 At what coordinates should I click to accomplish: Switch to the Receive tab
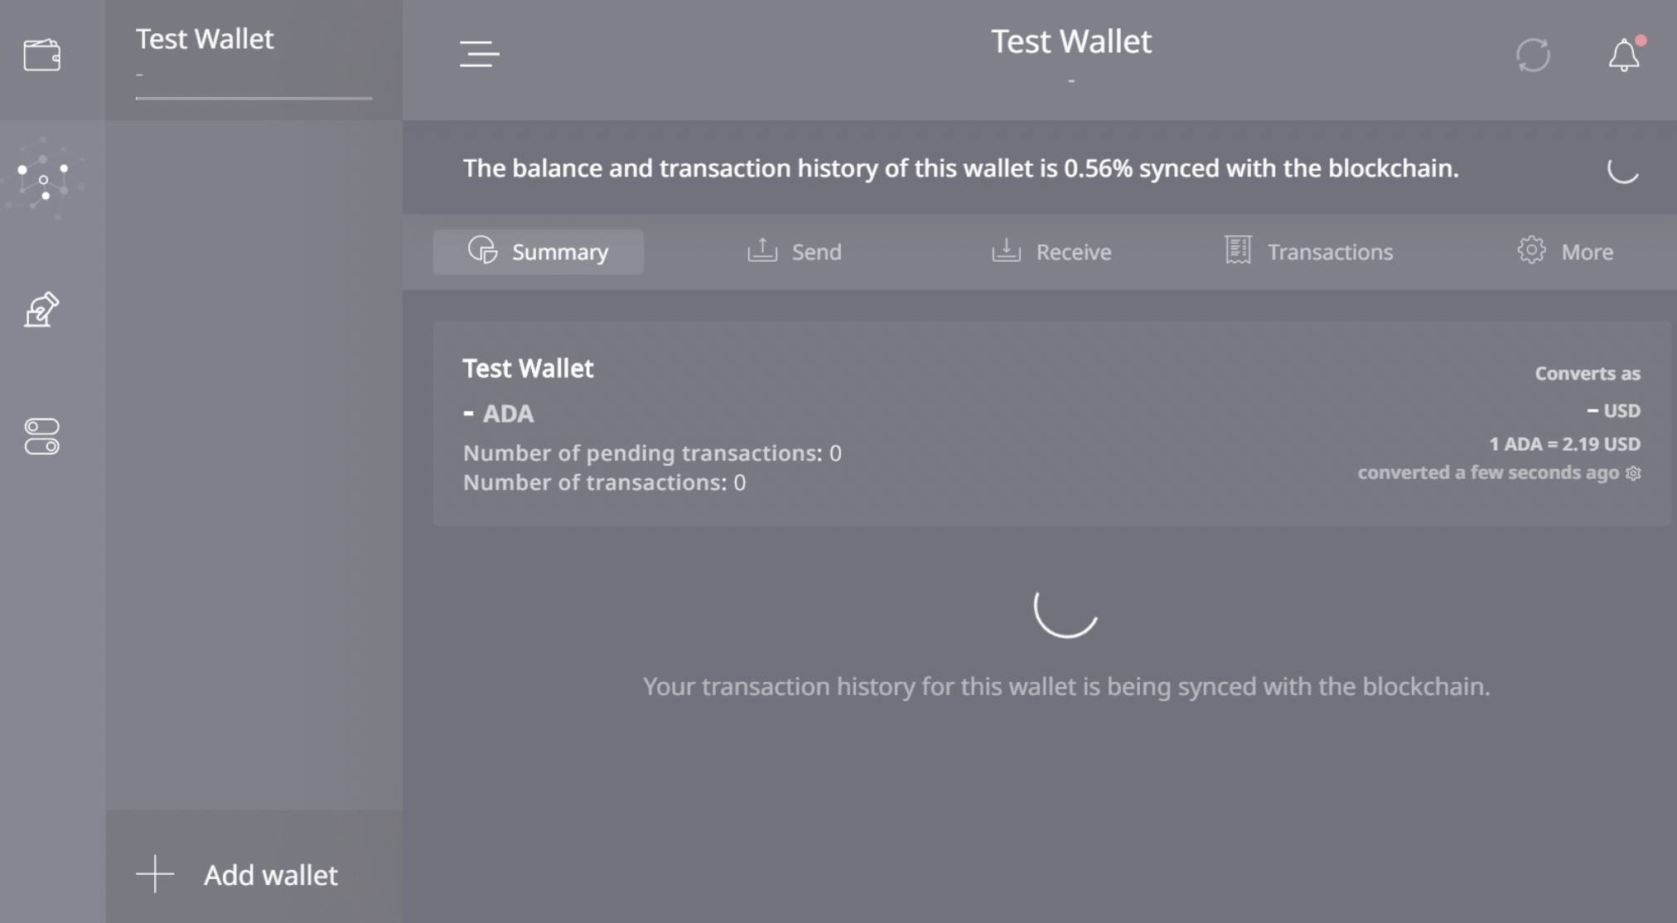1051,252
